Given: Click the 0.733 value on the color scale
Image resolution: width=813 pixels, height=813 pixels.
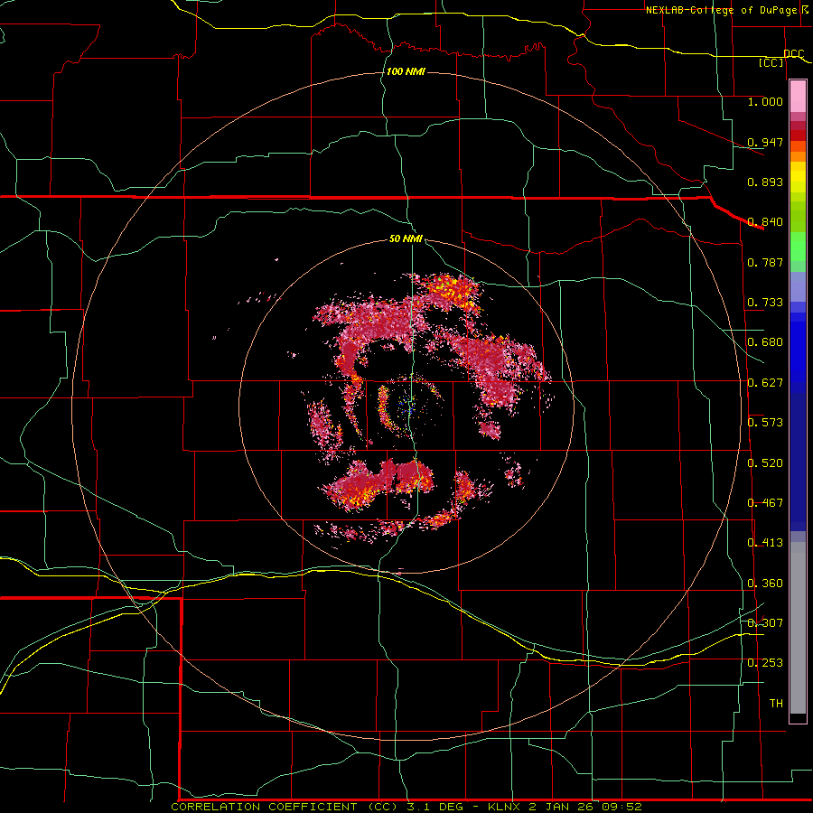Looking at the screenshot, I should pos(765,303).
